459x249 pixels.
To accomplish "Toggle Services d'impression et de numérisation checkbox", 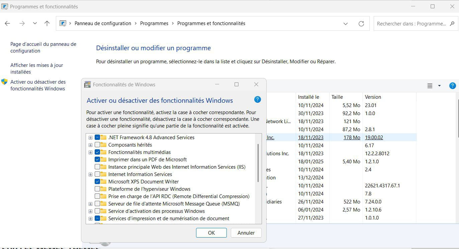I will pyautogui.click(x=97, y=219).
